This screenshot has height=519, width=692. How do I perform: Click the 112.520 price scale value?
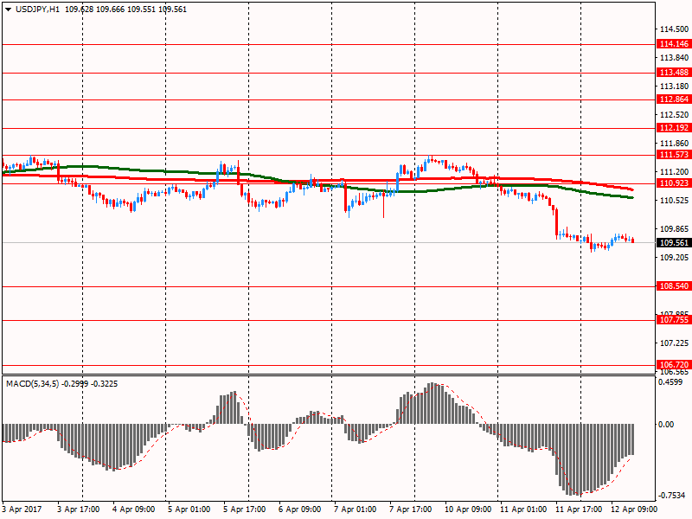tap(674, 115)
